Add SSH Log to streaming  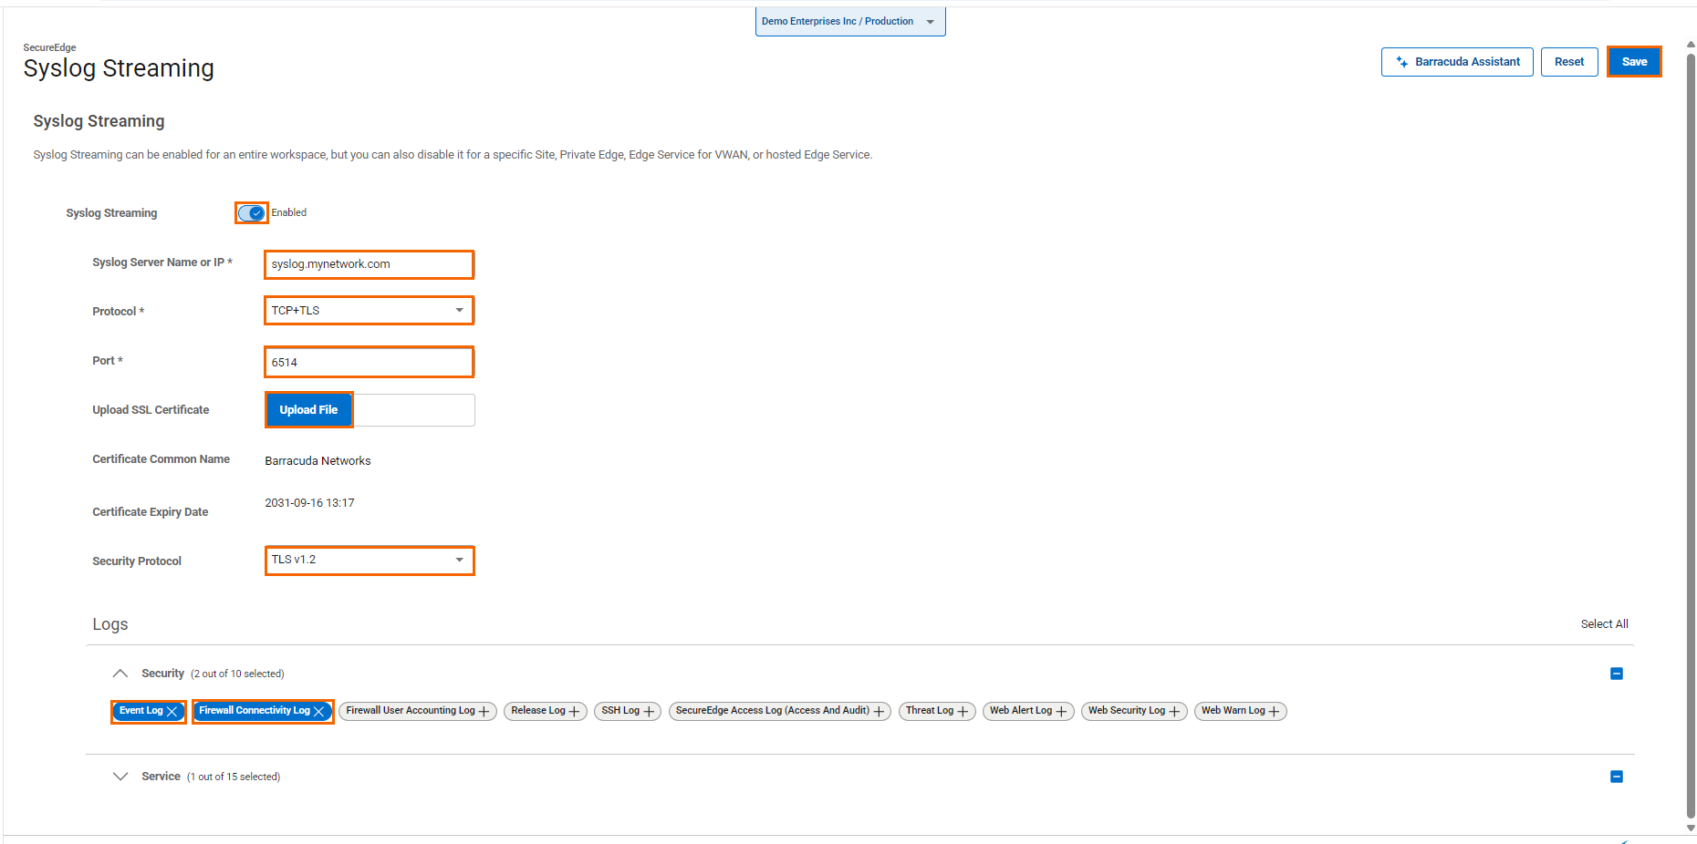650,711
